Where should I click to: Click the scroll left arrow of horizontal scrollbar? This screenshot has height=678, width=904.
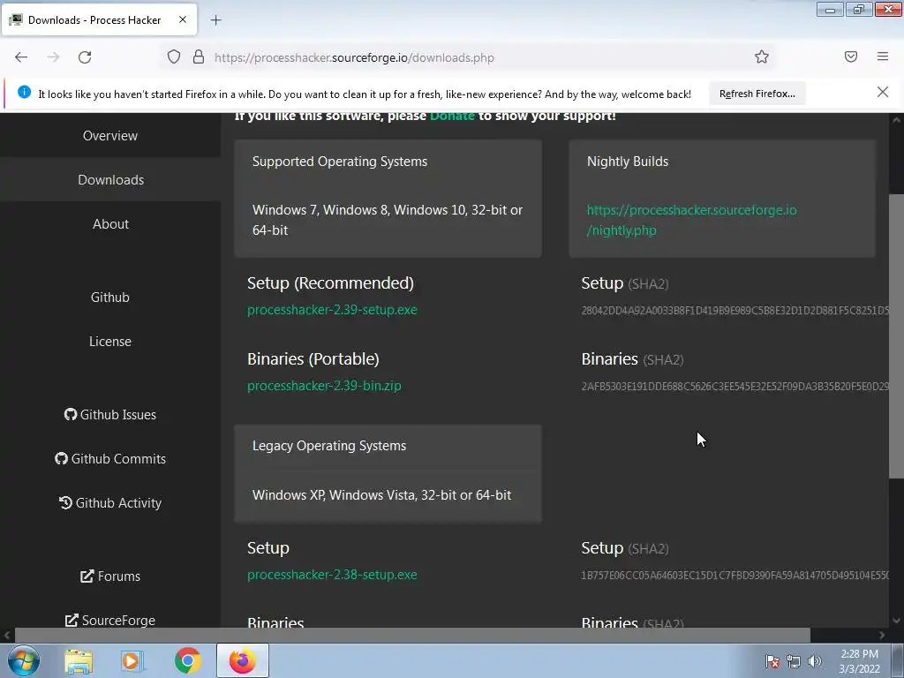click(x=7, y=635)
